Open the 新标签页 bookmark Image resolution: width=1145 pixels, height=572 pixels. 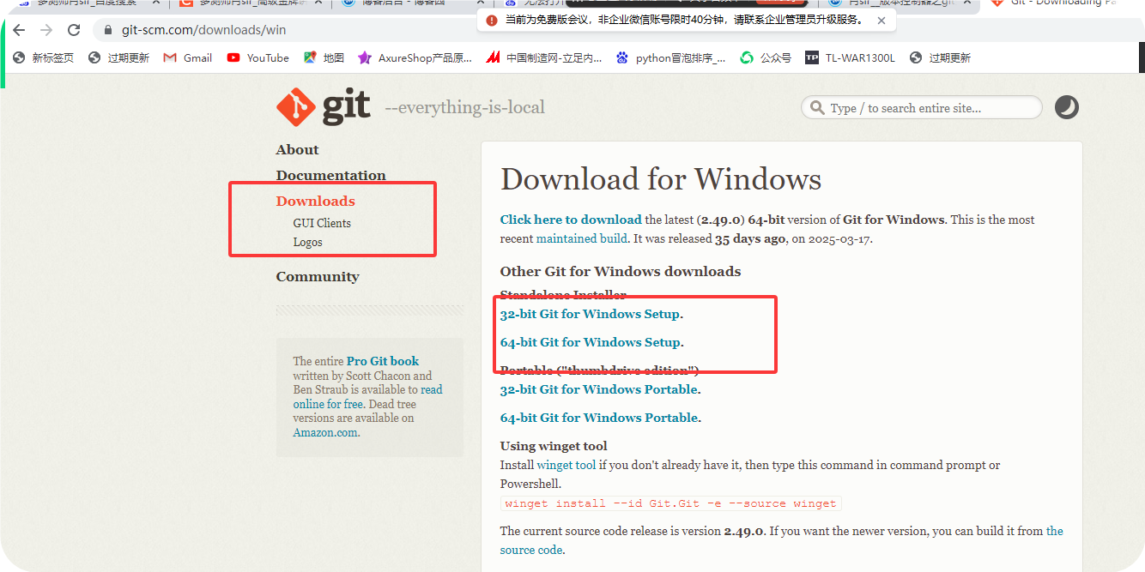[44, 58]
